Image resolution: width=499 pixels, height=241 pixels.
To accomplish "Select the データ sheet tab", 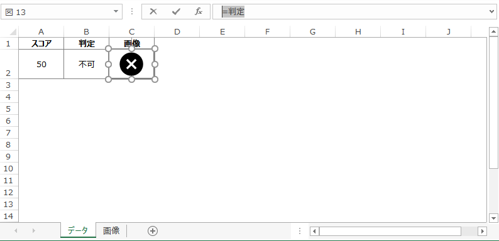I will (x=78, y=230).
